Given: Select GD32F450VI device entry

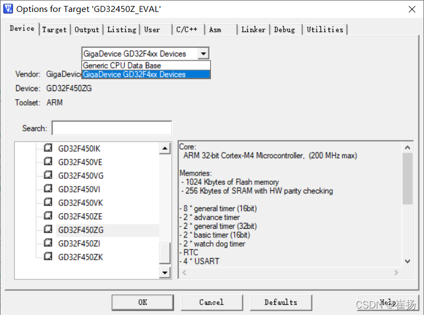Looking at the screenshot, I should point(79,189).
